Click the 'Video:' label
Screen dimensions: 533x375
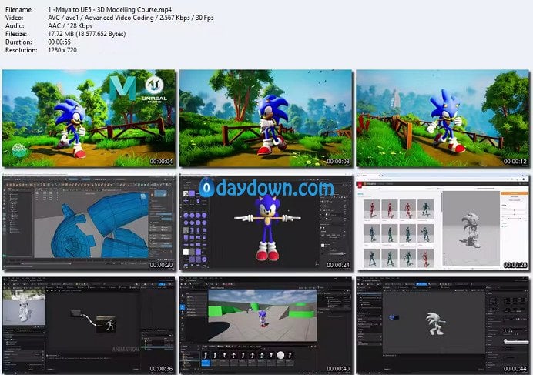point(15,18)
